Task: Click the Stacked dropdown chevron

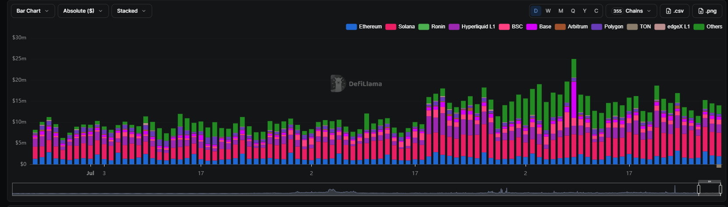Action: pyautogui.click(x=144, y=11)
